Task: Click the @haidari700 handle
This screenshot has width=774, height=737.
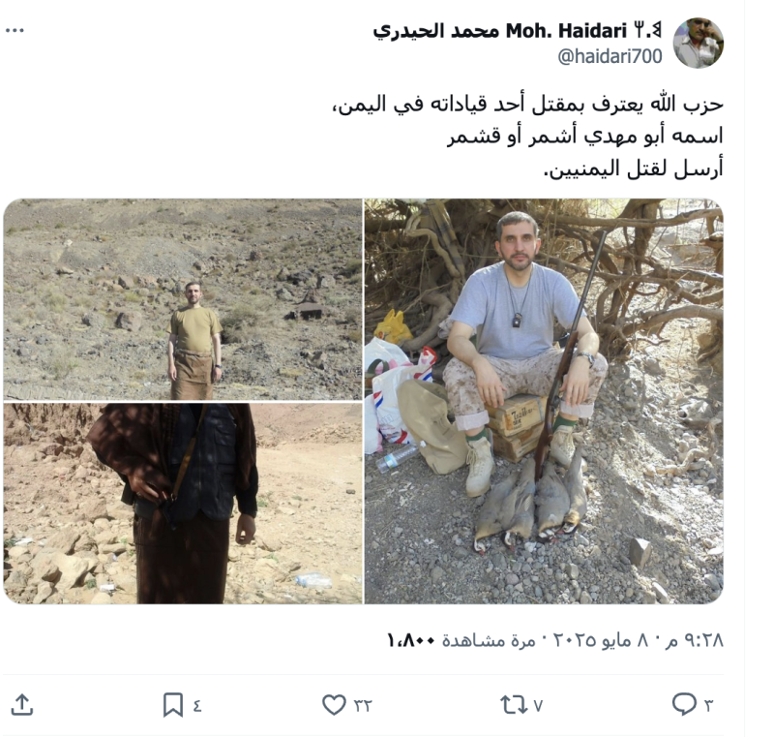Action: click(610, 56)
